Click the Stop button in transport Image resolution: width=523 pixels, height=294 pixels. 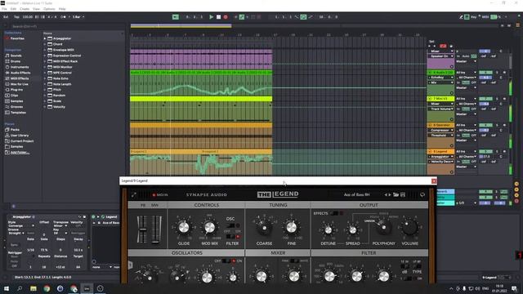coord(218,16)
